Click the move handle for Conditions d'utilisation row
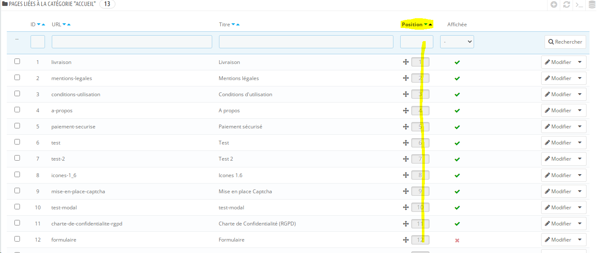 (x=405, y=95)
